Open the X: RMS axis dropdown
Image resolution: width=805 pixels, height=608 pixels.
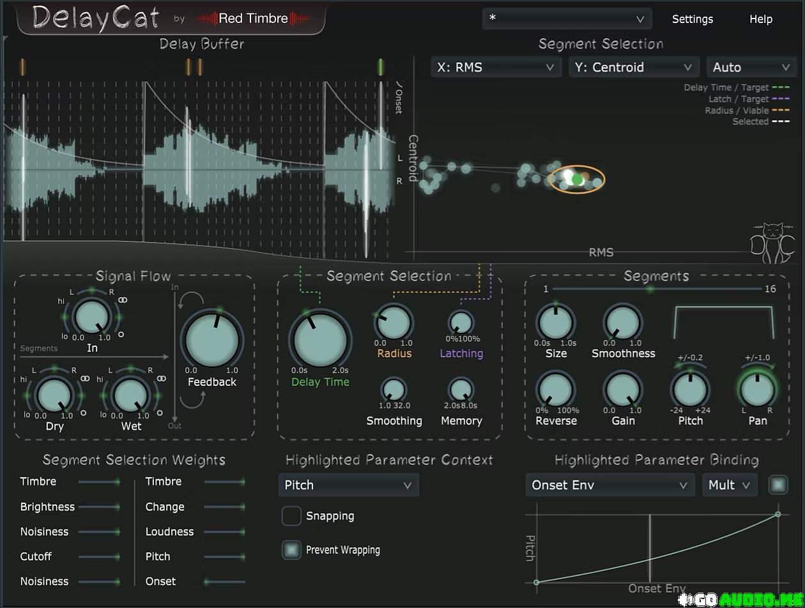[x=496, y=67]
